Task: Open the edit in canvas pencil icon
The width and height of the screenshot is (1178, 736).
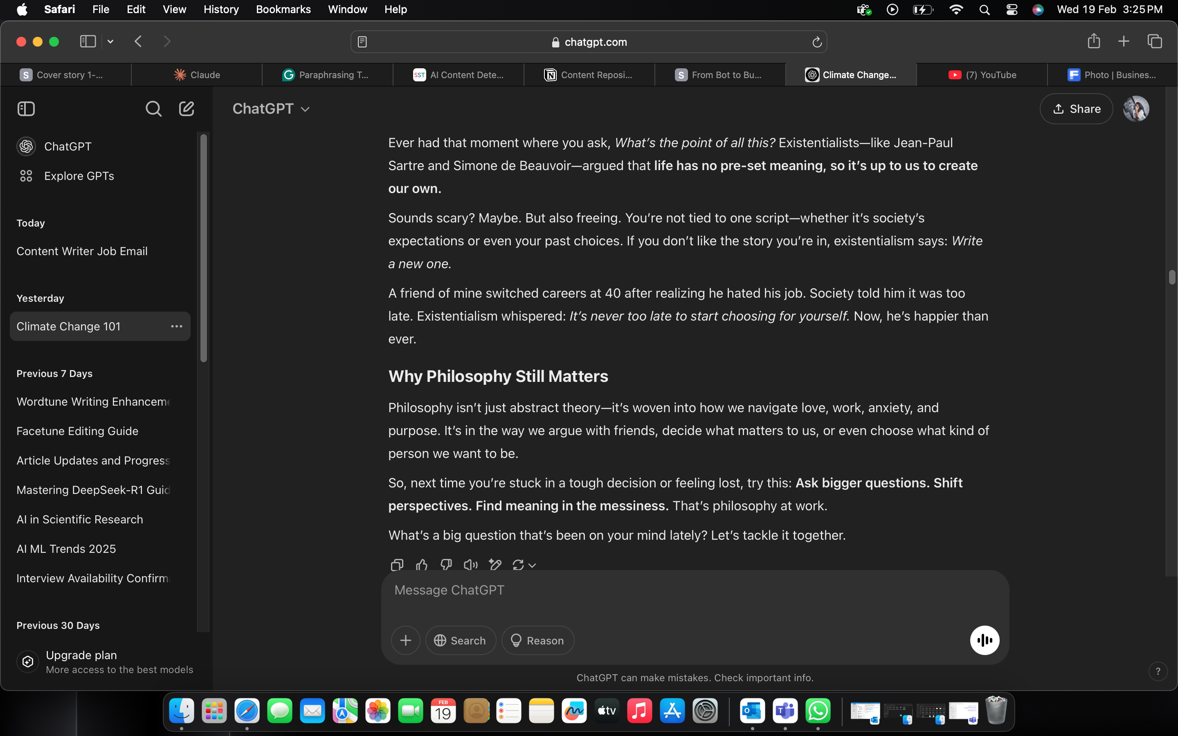Action: (495, 565)
